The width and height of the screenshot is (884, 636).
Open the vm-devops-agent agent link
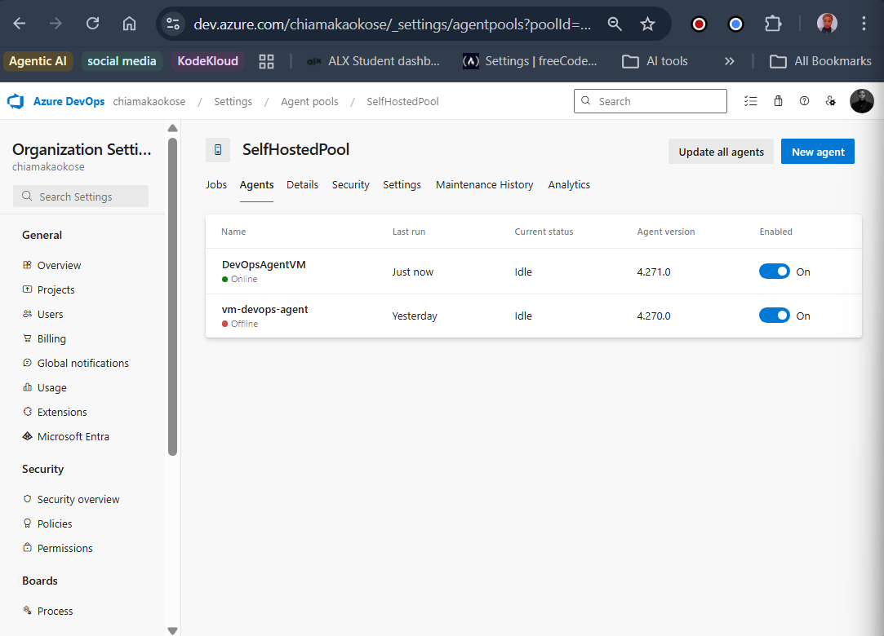265,309
